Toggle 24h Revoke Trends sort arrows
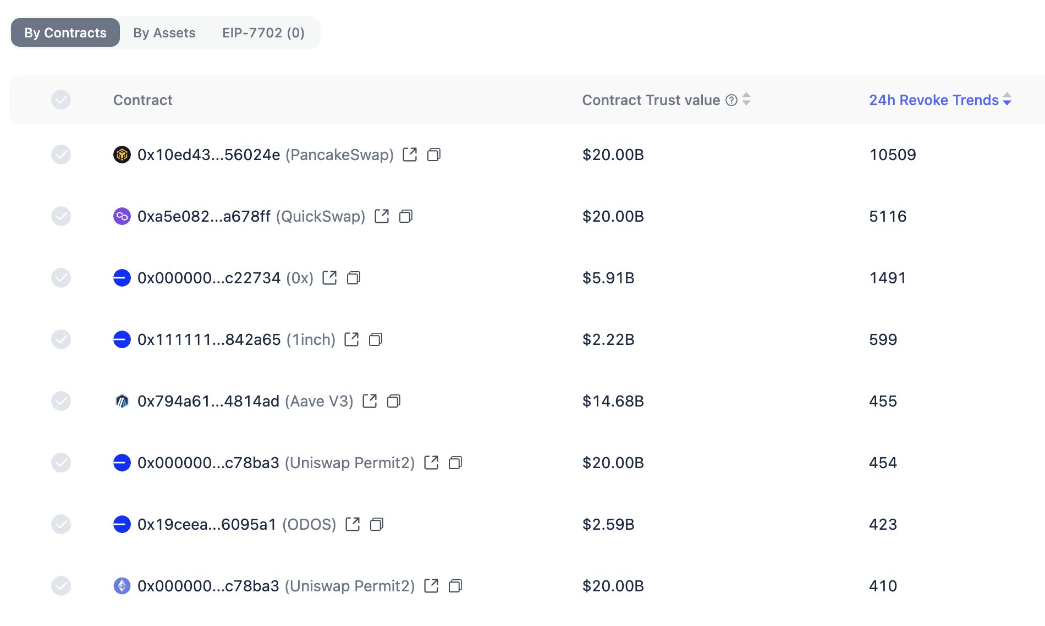This screenshot has height=626, width=1045. coord(1007,100)
